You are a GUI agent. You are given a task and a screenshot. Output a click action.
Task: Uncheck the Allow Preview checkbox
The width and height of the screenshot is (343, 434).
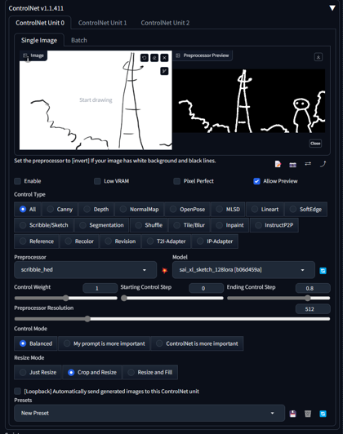[256, 181]
